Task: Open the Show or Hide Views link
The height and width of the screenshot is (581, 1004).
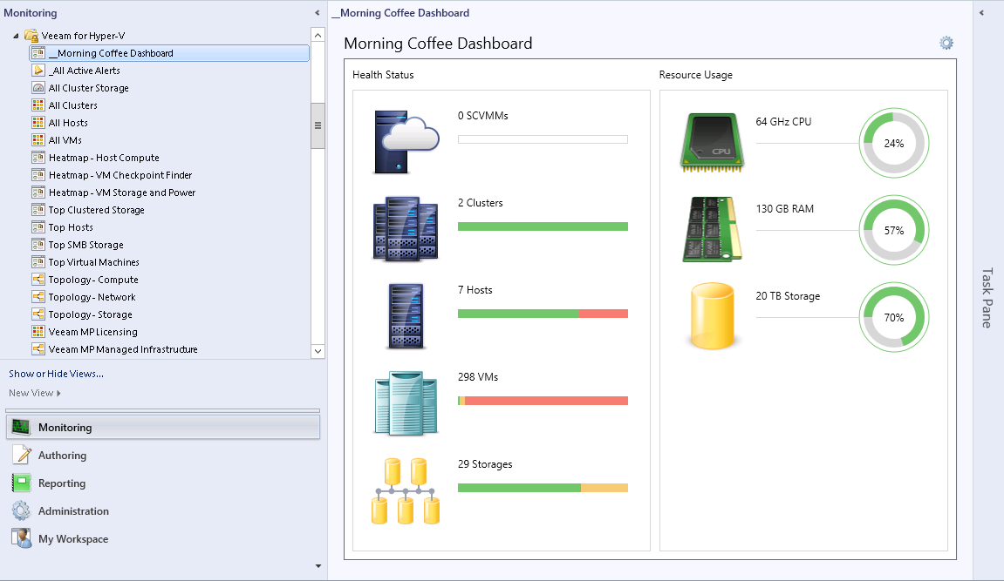Action: click(57, 374)
